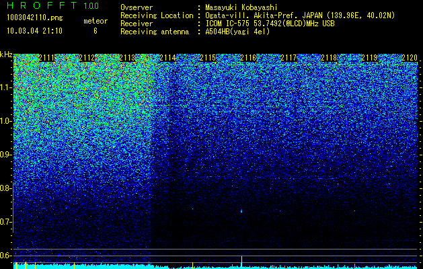Click the 2112 time marker

pos(87,58)
